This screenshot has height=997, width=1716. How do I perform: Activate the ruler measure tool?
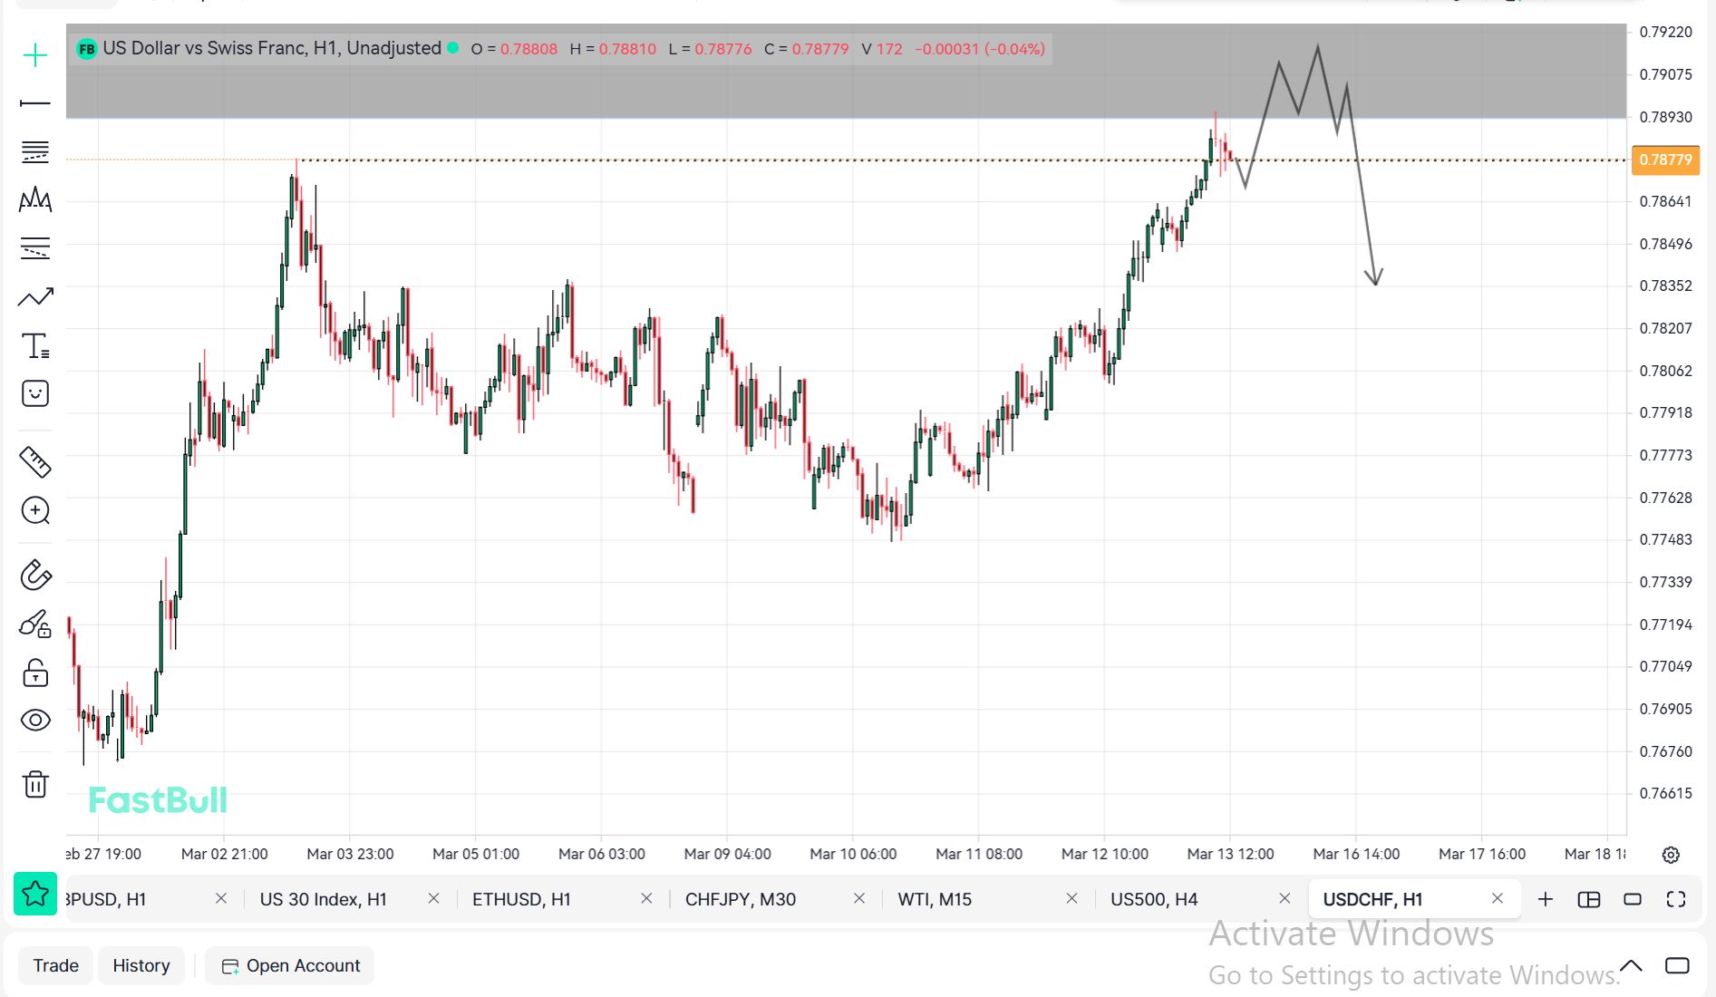pos(35,462)
